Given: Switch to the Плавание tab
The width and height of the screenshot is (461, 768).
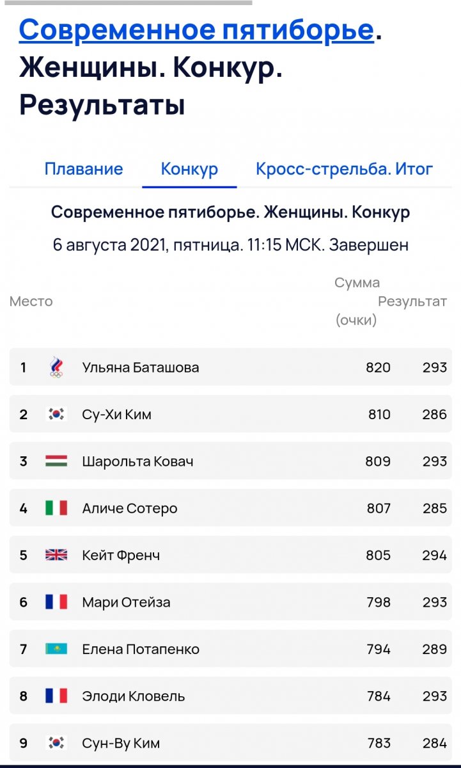Looking at the screenshot, I should coord(84,169).
